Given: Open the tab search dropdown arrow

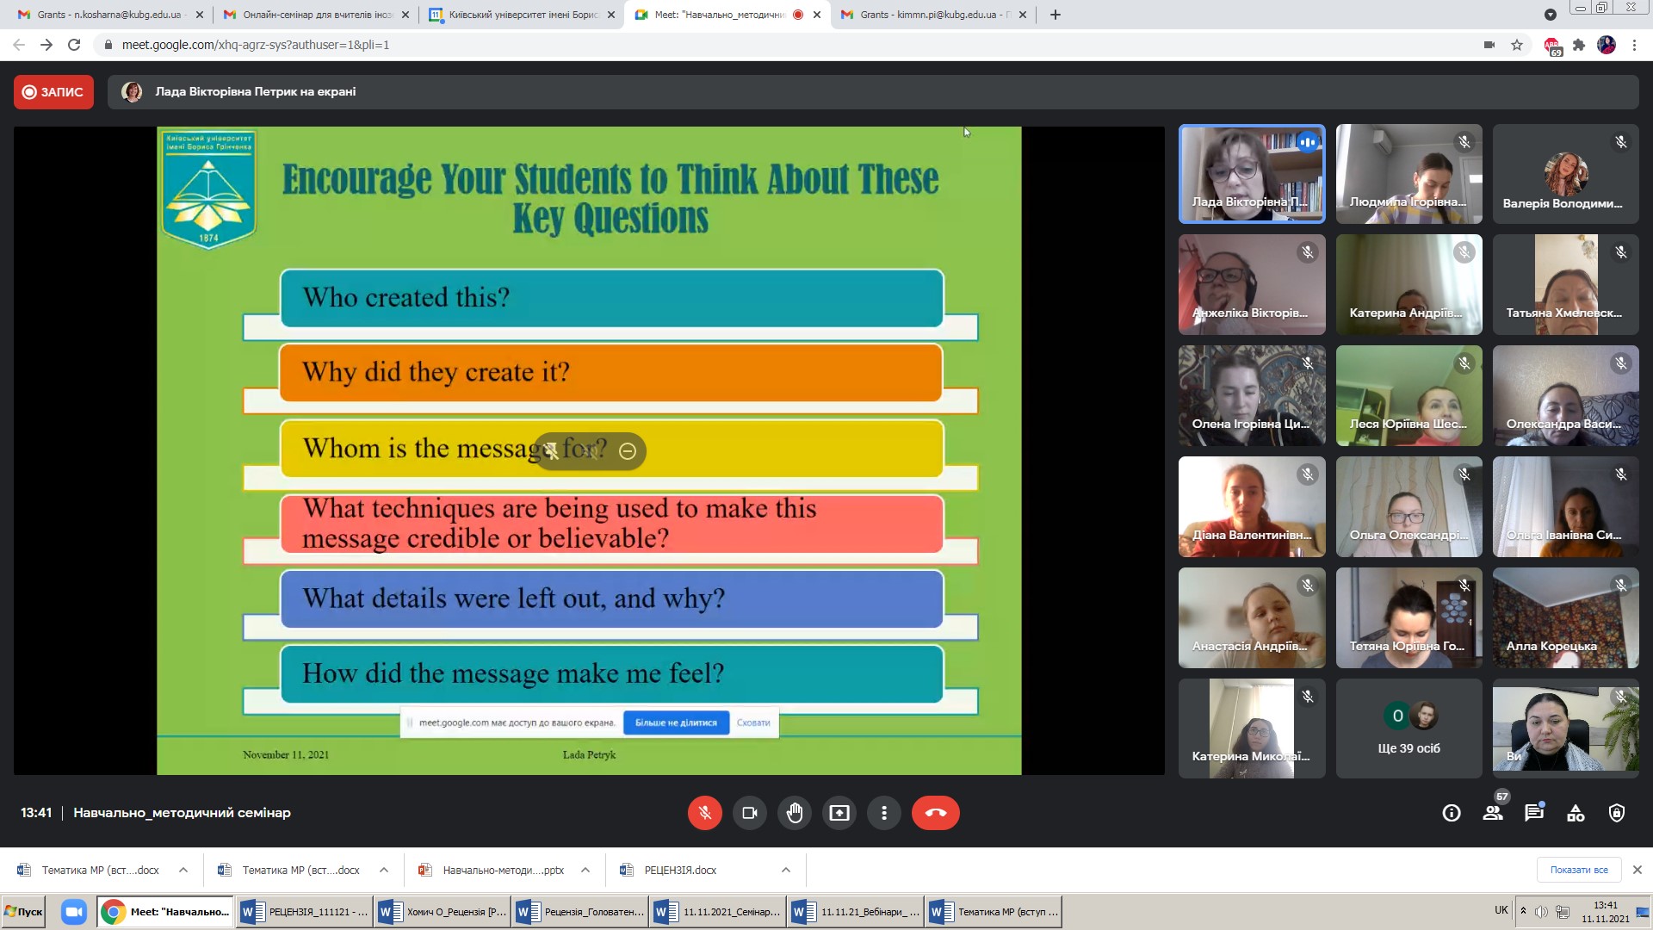Looking at the screenshot, I should point(1550,15).
